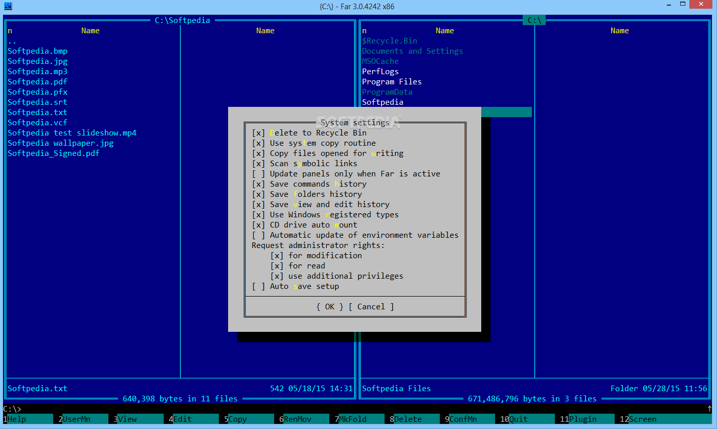717x429 pixels.
Task: Click the parent directory '..' entry
Action: pyautogui.click(x=12, y=41)
